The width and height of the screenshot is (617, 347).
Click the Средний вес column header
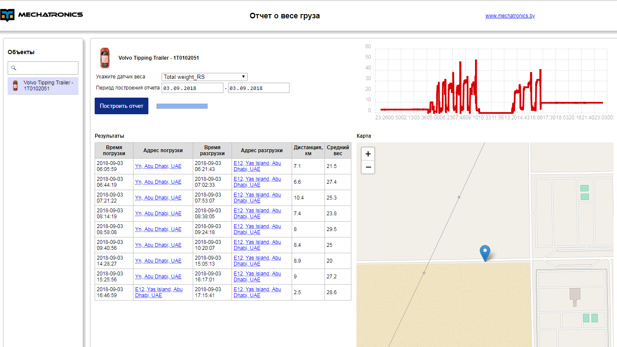(x=338, y=150)
